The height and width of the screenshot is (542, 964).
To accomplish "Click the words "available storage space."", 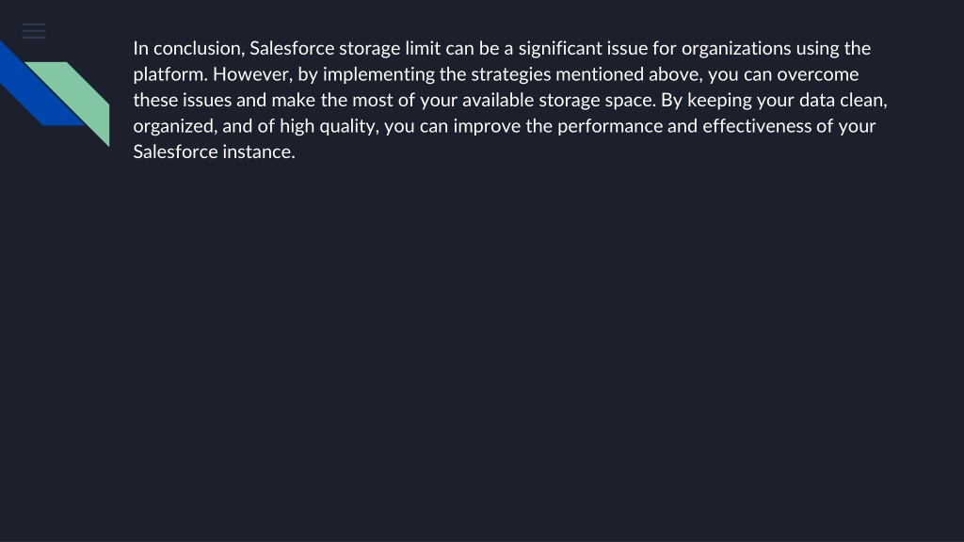I will coord(559,100).
